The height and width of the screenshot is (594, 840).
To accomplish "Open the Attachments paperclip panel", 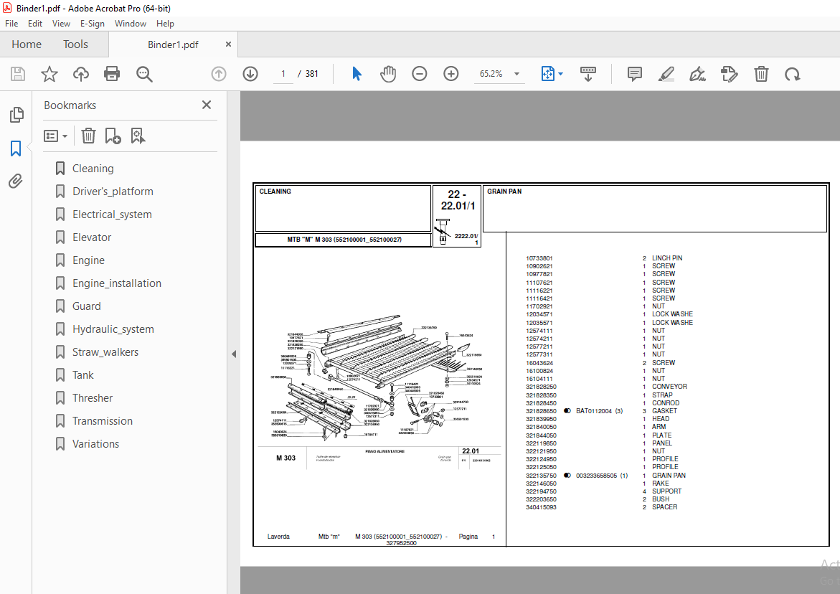I will 16,181.
